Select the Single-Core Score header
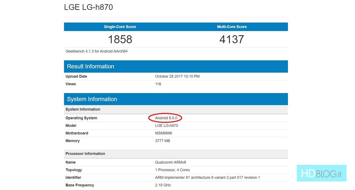The width and height of the screenshot is (355, 190). [x=120, y=27]
